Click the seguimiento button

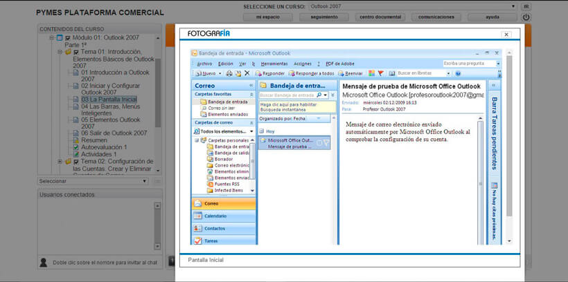[324, 17]
